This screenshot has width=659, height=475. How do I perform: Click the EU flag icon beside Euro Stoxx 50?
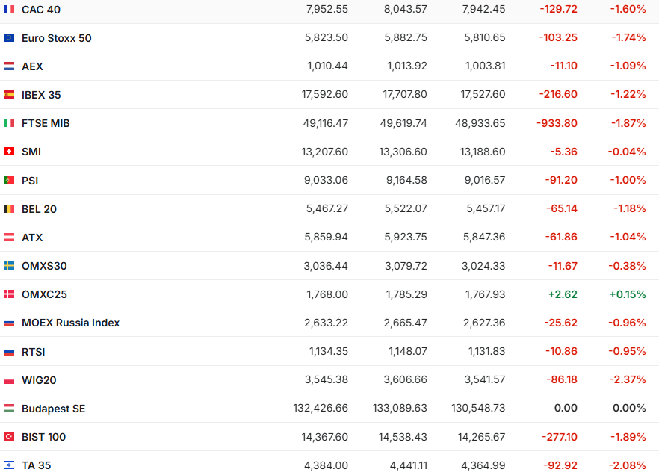(9, 38)
